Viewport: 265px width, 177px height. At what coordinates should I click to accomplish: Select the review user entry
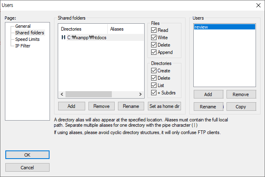[x=224, y=27]
